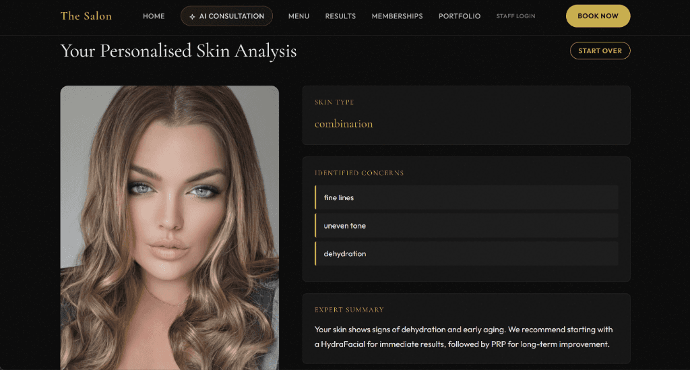Select the dehydration concern row

point(466,253)
